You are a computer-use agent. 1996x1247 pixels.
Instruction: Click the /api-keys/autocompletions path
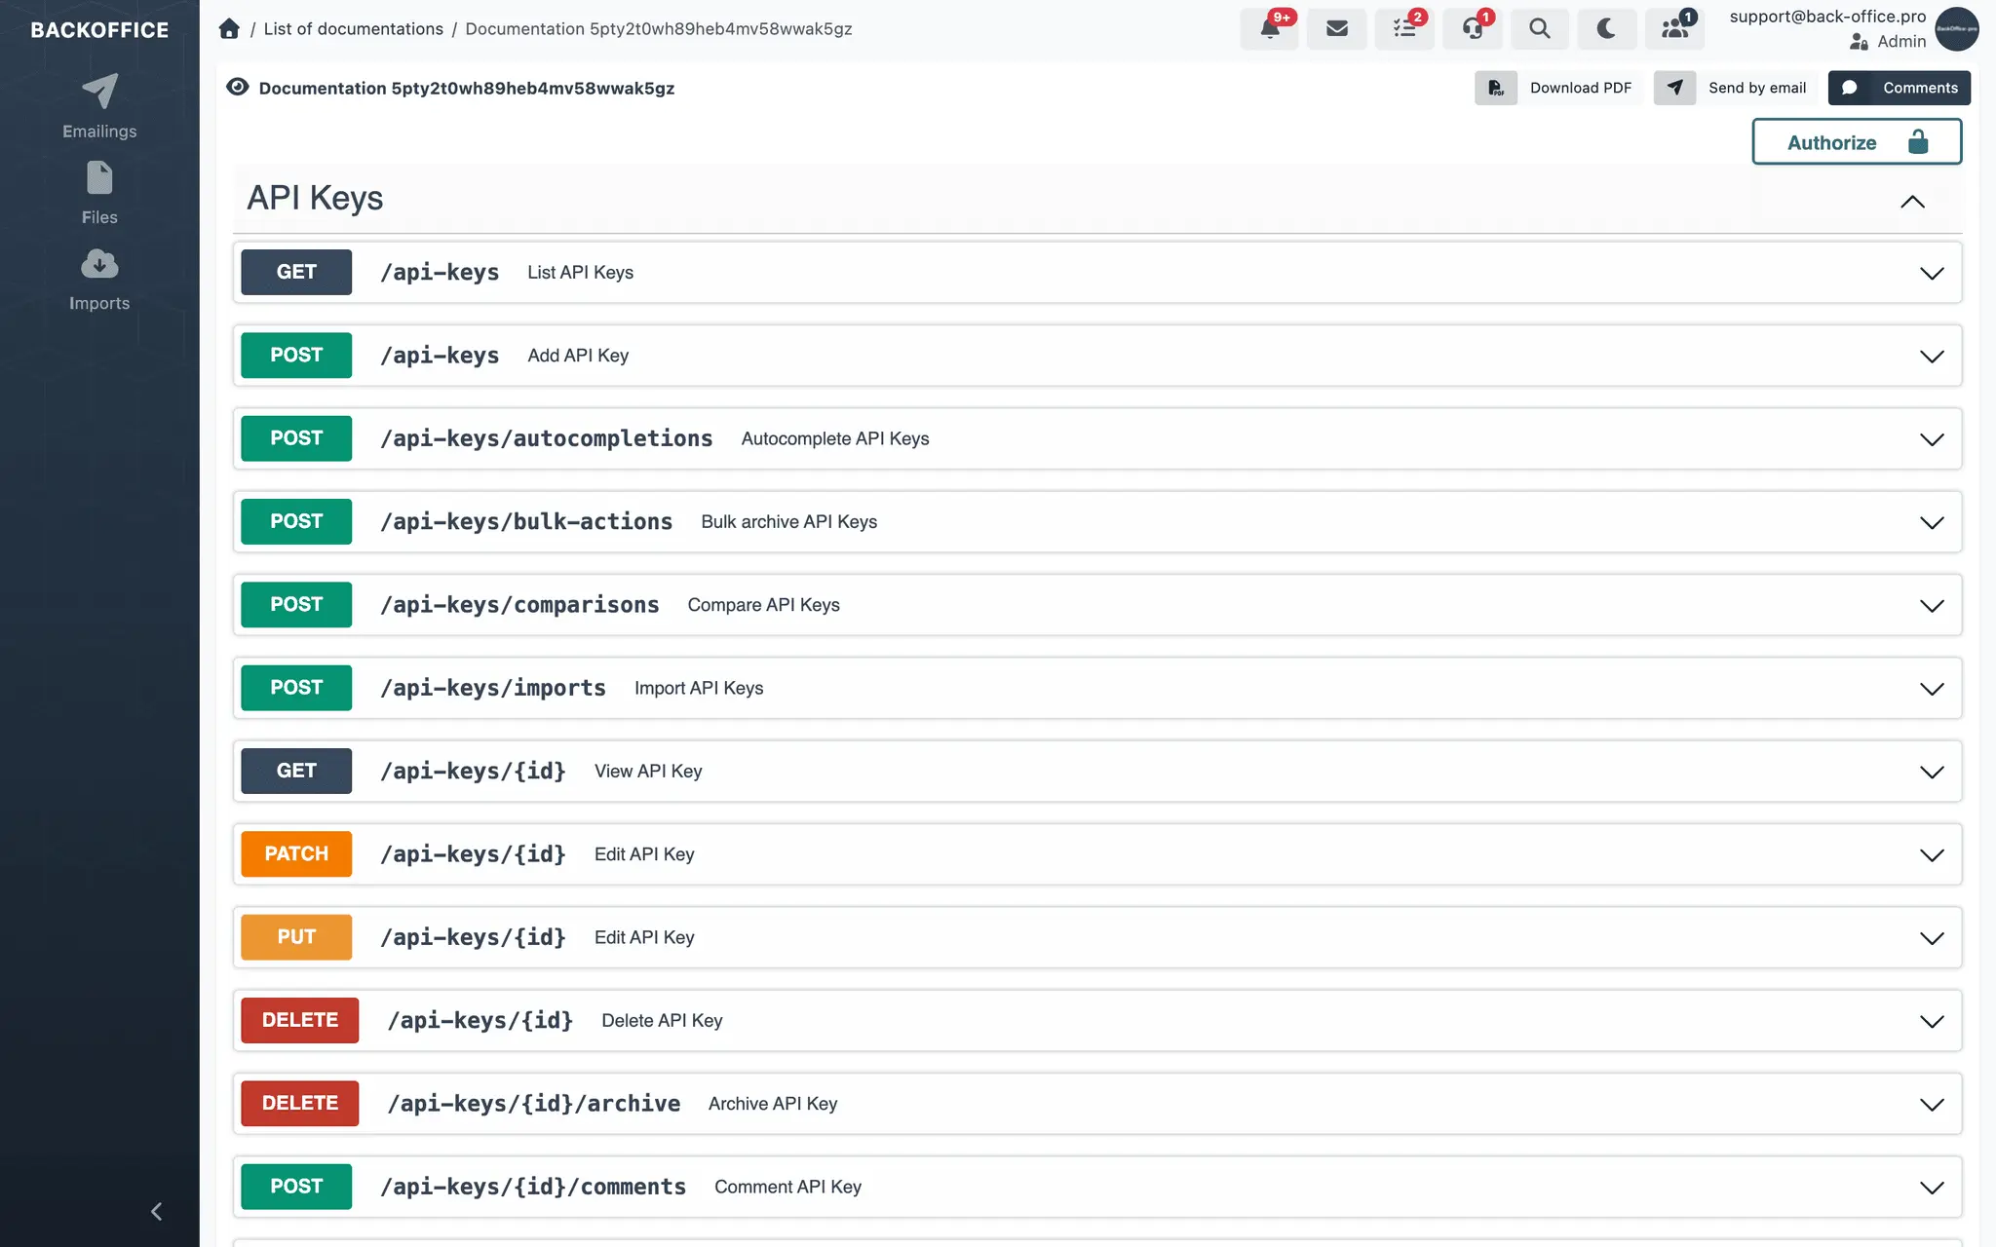(x=546, y=438)
